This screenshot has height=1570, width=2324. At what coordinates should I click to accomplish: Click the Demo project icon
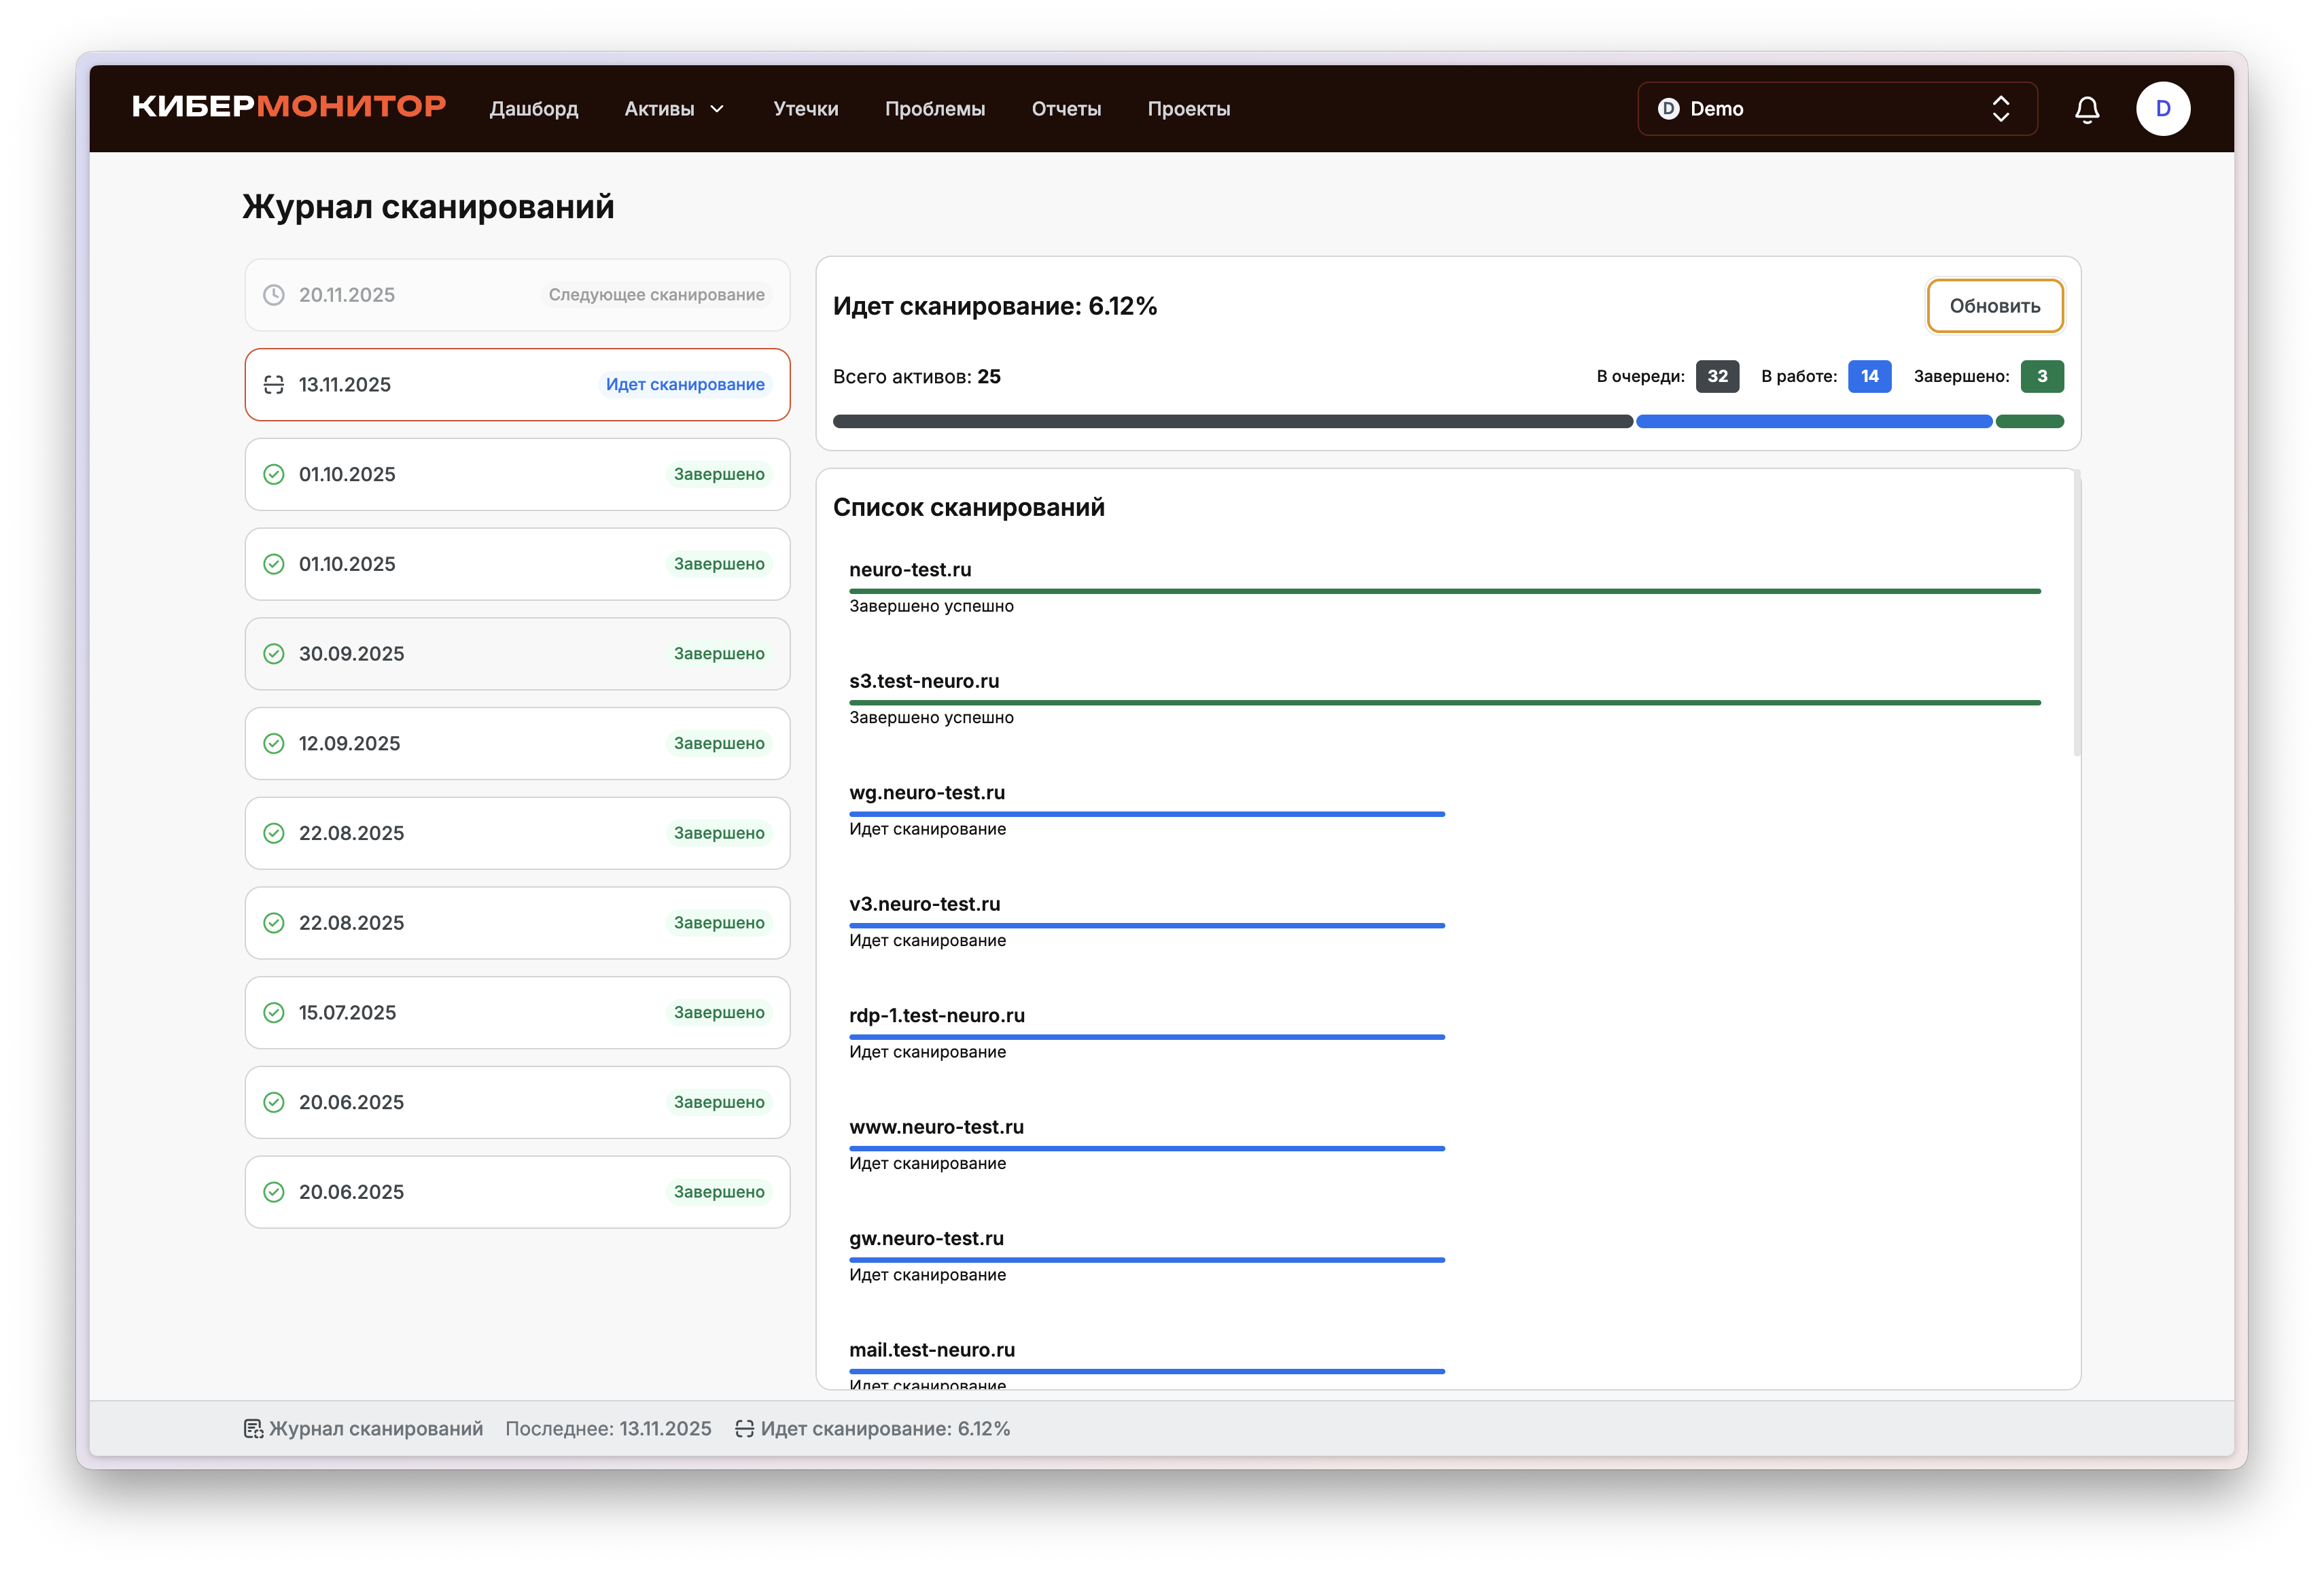[1668, 109]
